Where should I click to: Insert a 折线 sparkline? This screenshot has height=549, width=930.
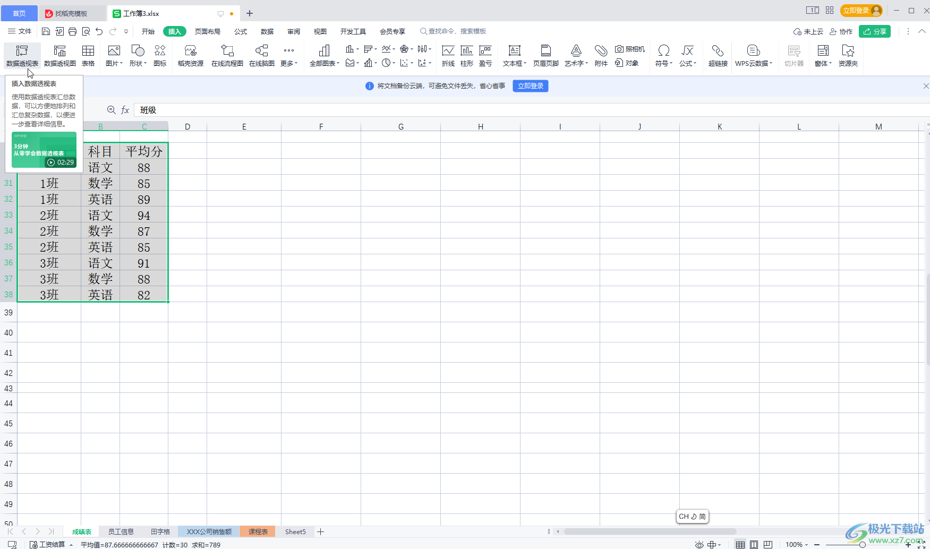tap(448, 56)
